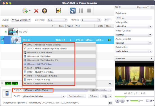Image resolution: width=155 pixels, height=106 pixels.
Task: Click the Titel 01 disc thumbnail
Action: [16, 40]
